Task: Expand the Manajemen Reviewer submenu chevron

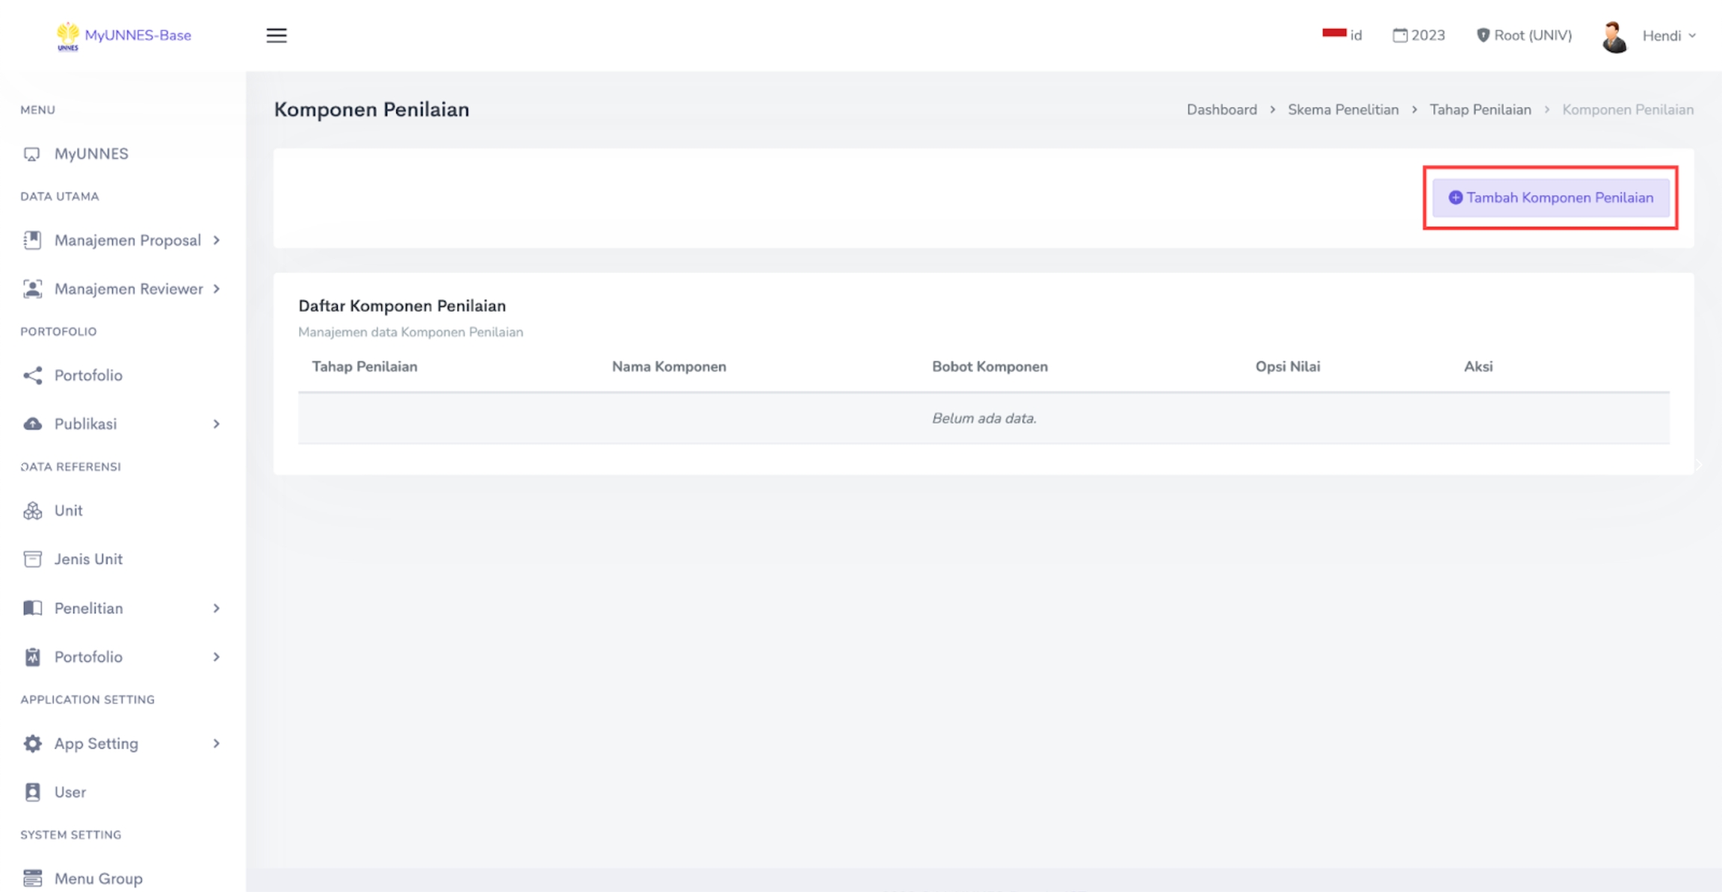Action: [217, 288]
